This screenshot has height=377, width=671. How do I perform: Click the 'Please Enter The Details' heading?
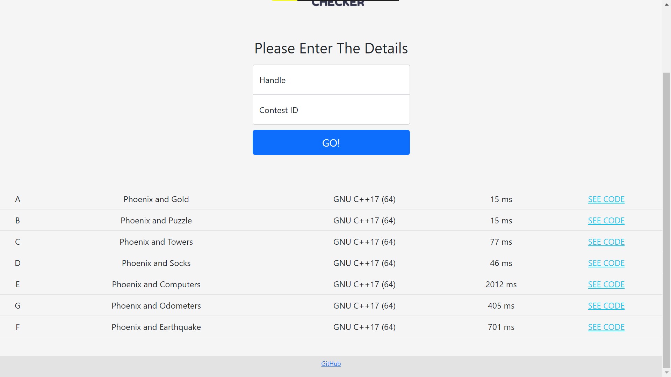point(331,48)
